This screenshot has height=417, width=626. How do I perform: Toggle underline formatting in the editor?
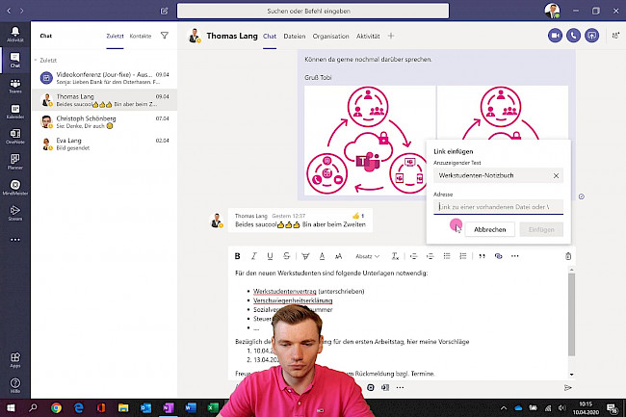[x=271, y=256]
